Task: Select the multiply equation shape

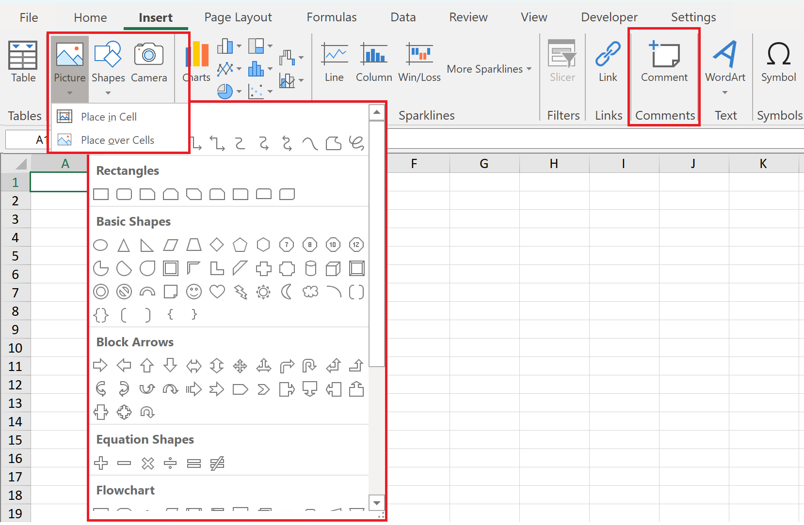Action: click(x=147, y=463)
